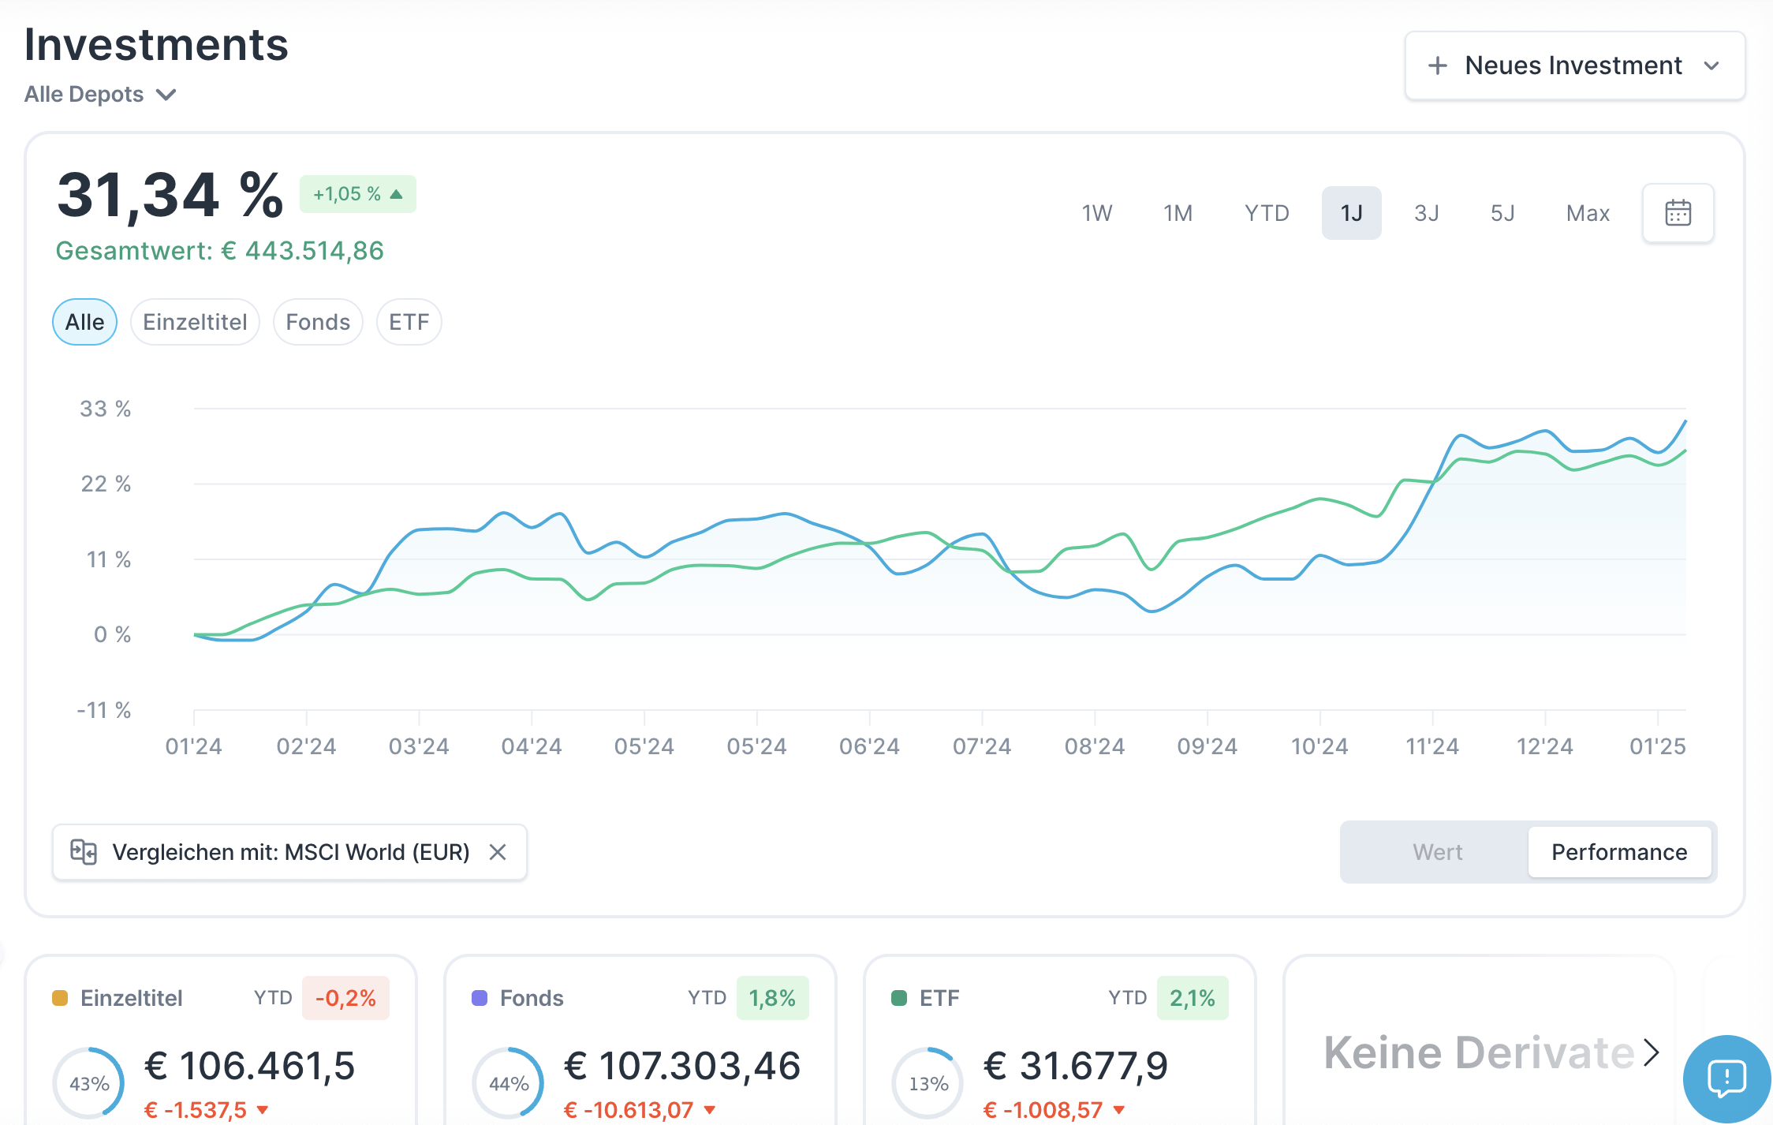This screenshot has width=1773, height=1125.
Task: Switch chart to Wert view
Action: pyautogui.click(x=1437, y=852)
